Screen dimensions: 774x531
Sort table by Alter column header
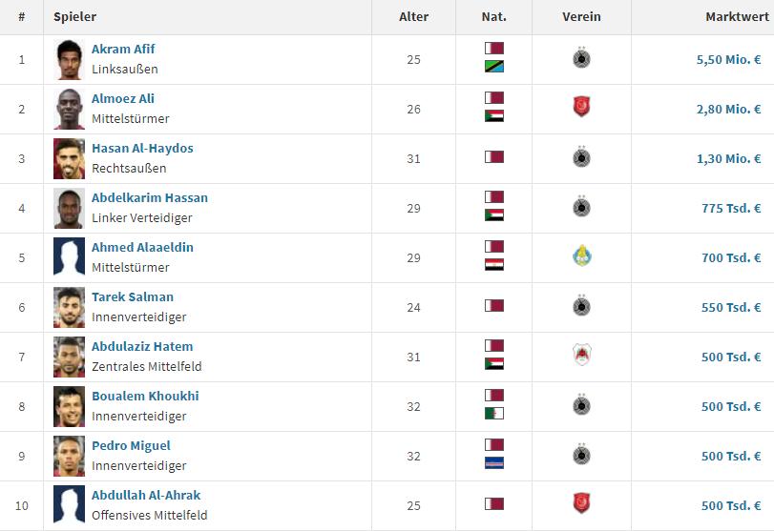[x=413, y=17]
